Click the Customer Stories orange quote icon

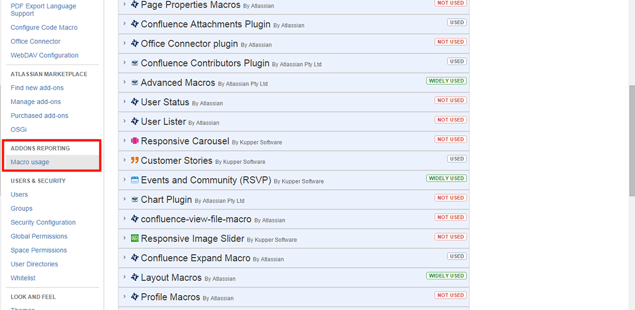point(135,161)
